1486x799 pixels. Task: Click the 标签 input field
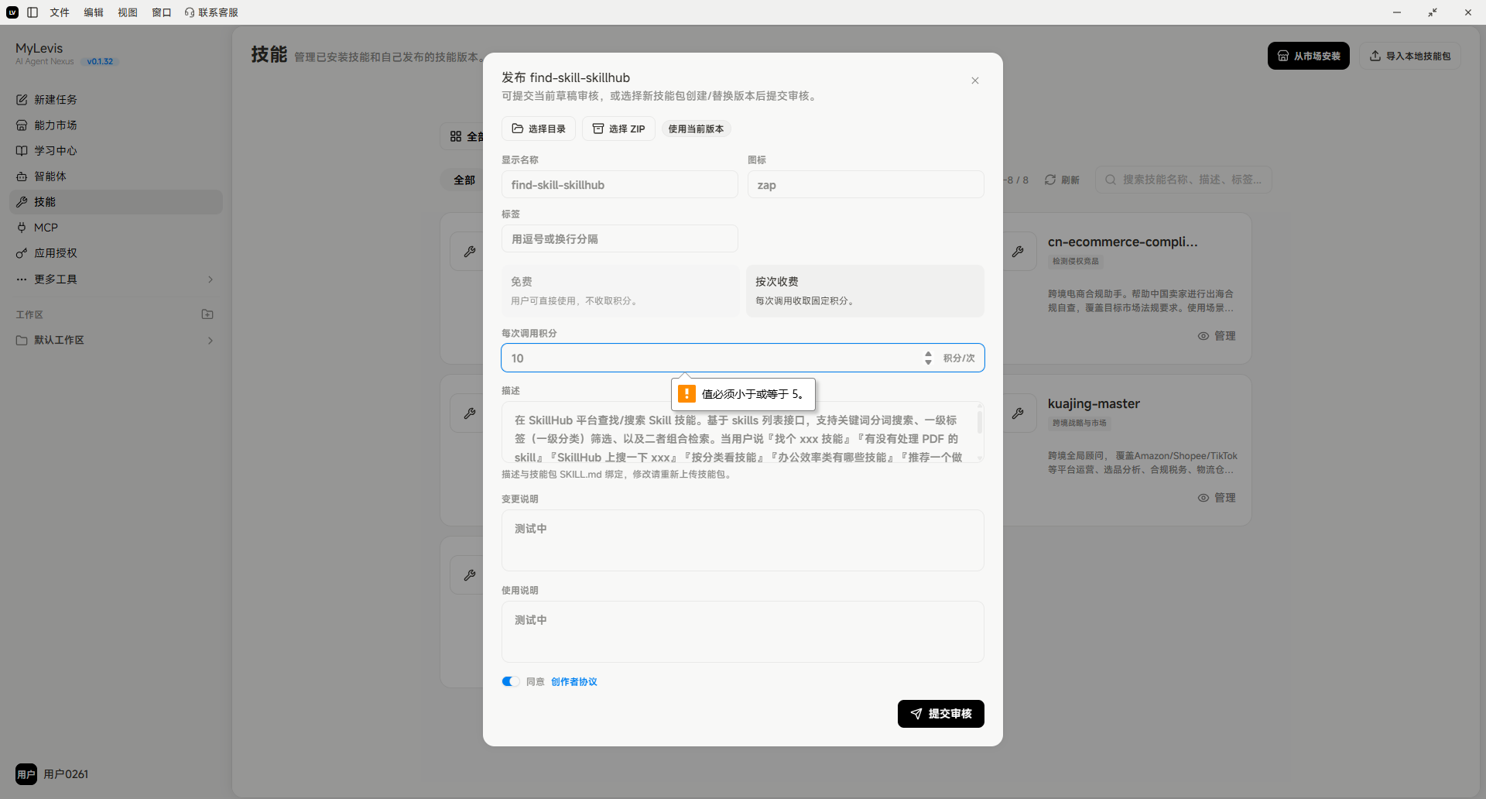pos(620,238)
